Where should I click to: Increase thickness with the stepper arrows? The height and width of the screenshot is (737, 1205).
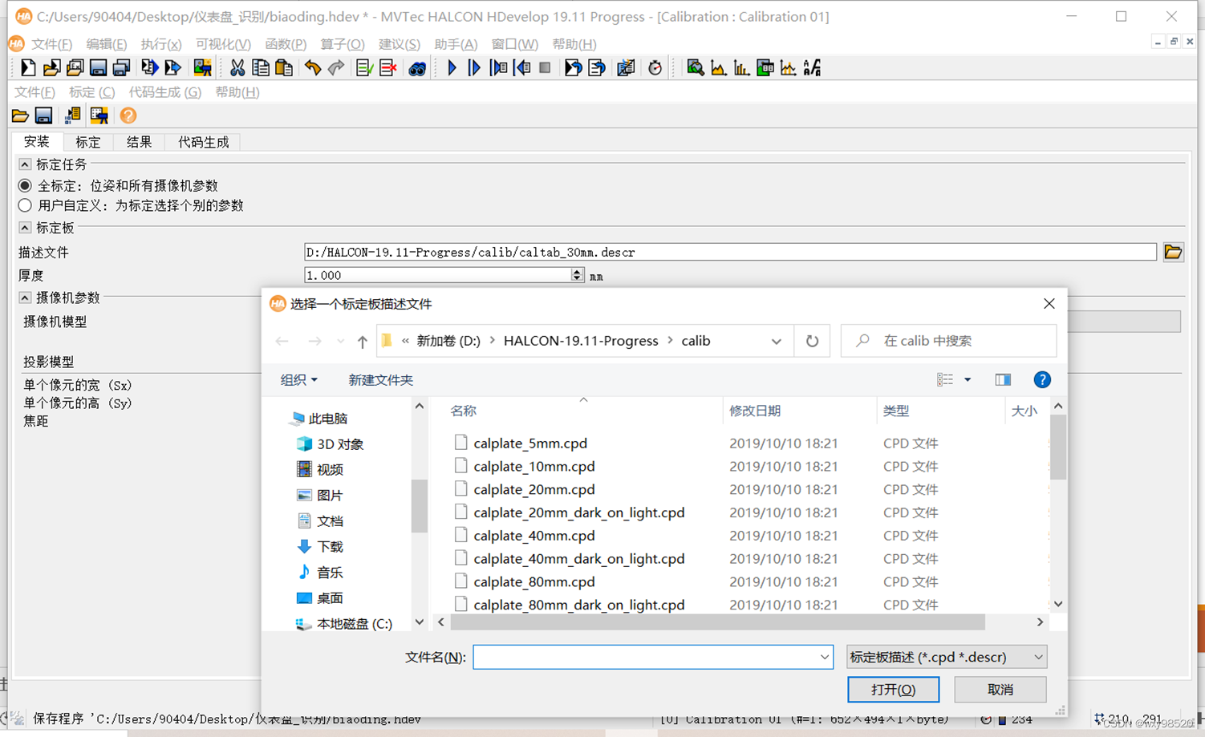(x=577, y=272)
